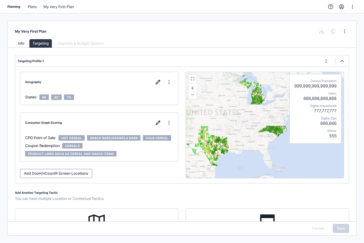Image resolution: width=364 pixels, height=243 pixels.
Task: Zoom out on the map
Action: (x=193, y=95)
